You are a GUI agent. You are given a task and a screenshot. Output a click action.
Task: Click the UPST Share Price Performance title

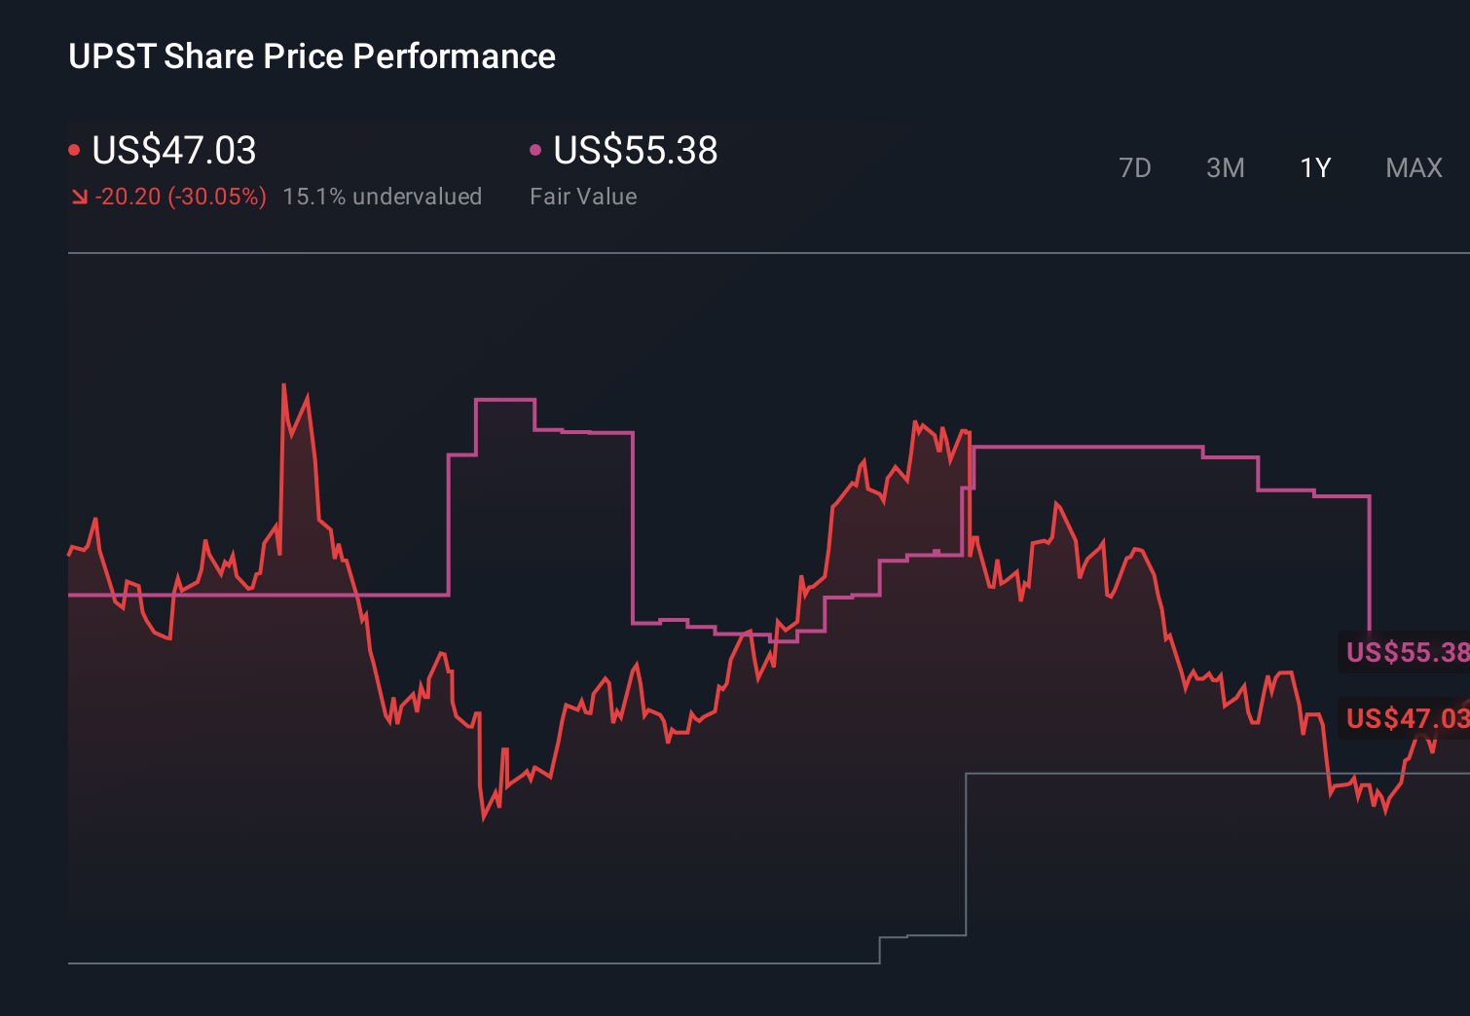(x=312, y=56)
